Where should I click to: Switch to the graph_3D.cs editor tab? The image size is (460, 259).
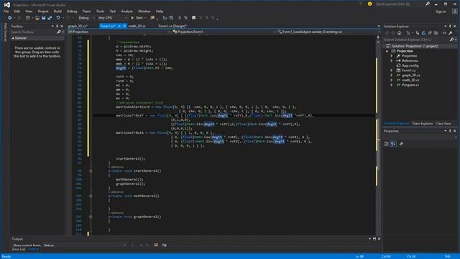coord(78,26)
